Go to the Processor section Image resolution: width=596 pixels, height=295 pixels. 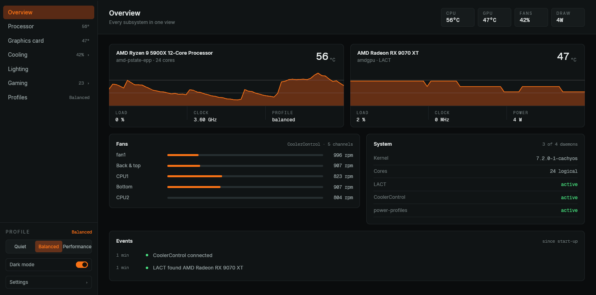[x=49, y=26]
